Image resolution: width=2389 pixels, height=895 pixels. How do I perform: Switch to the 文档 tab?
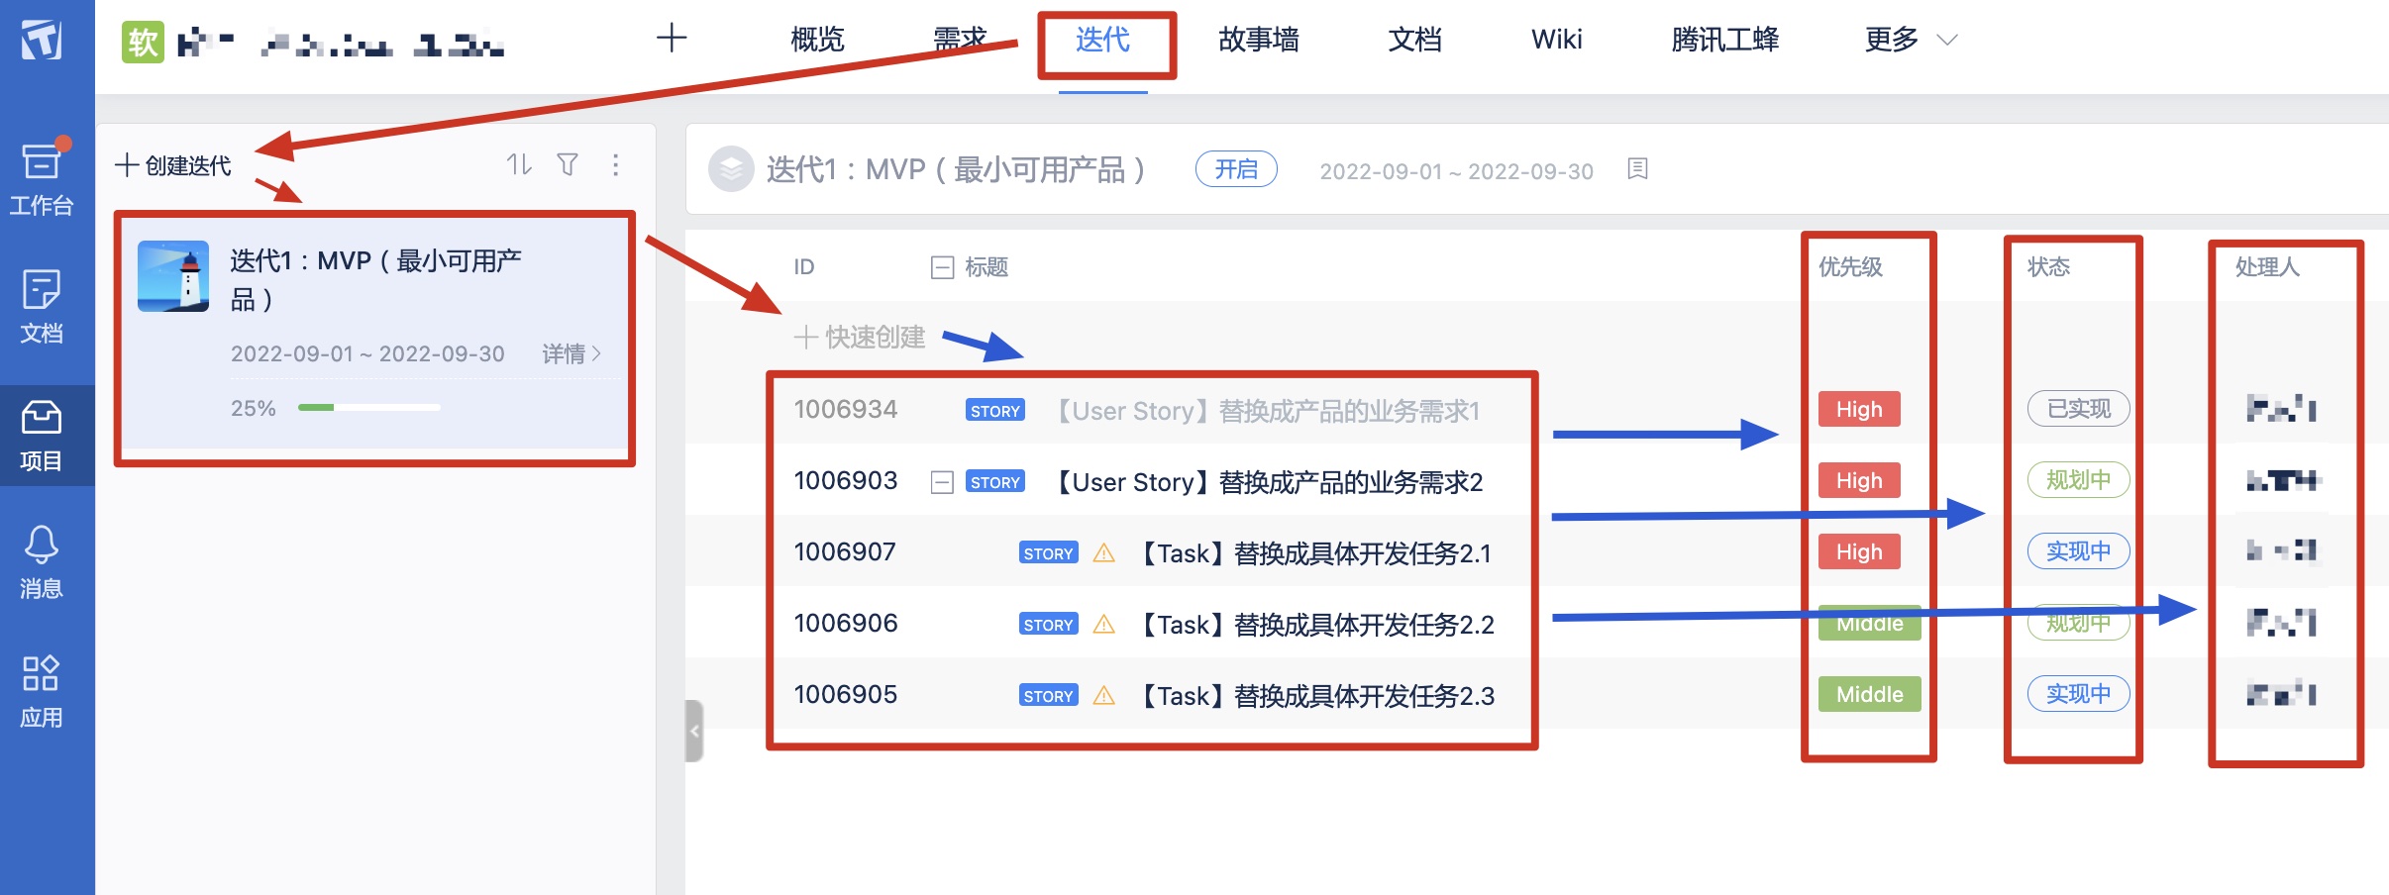[x=1414, y=40]
